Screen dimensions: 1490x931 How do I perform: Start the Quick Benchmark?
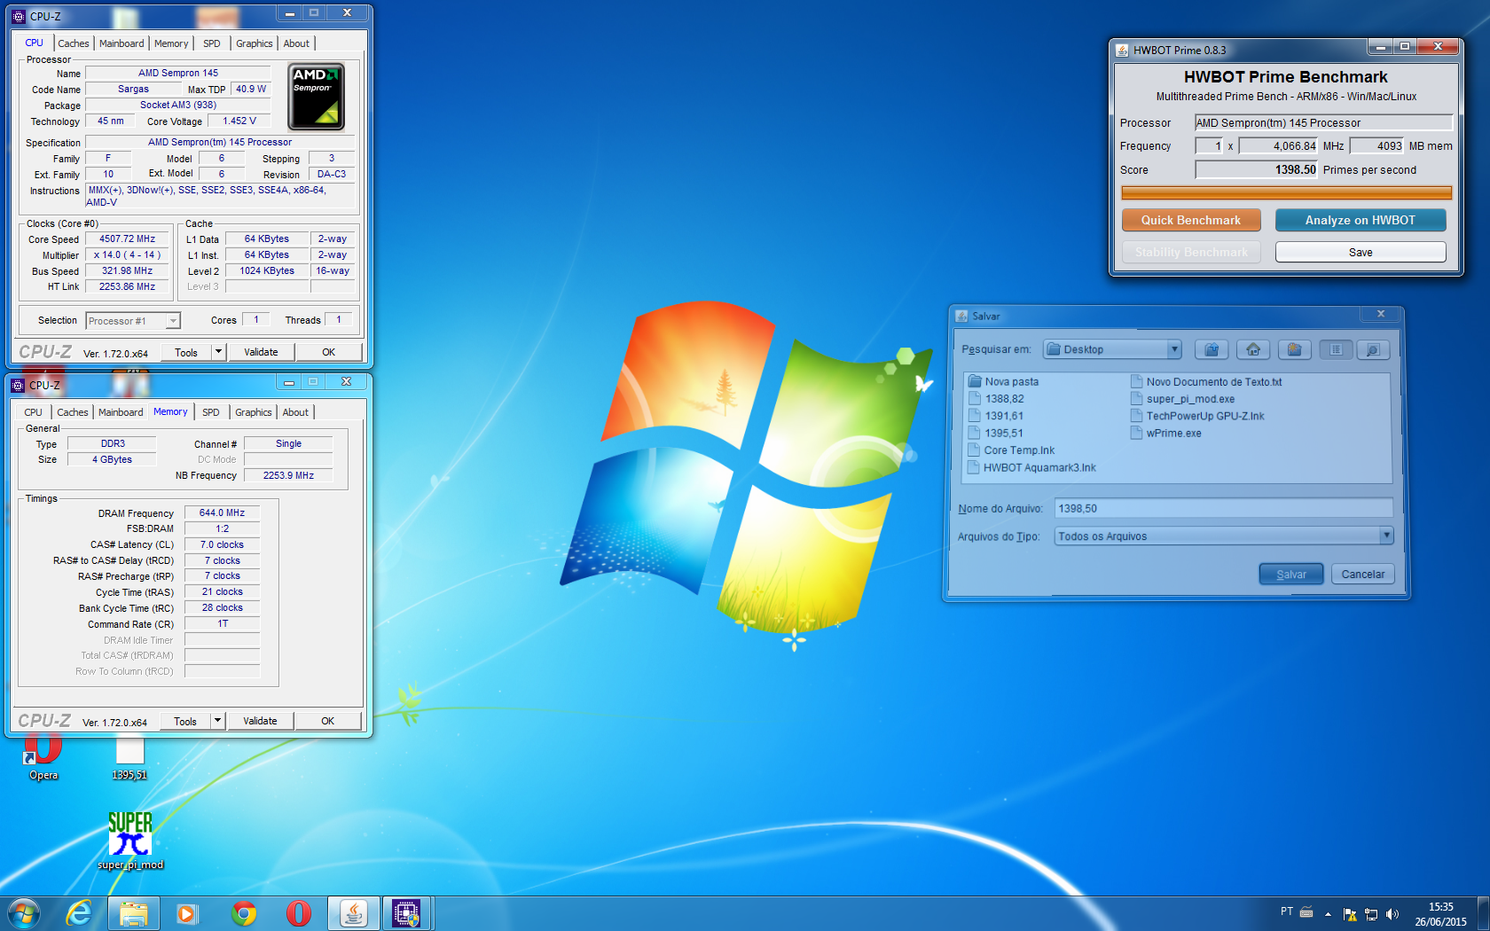[1191, 220]
